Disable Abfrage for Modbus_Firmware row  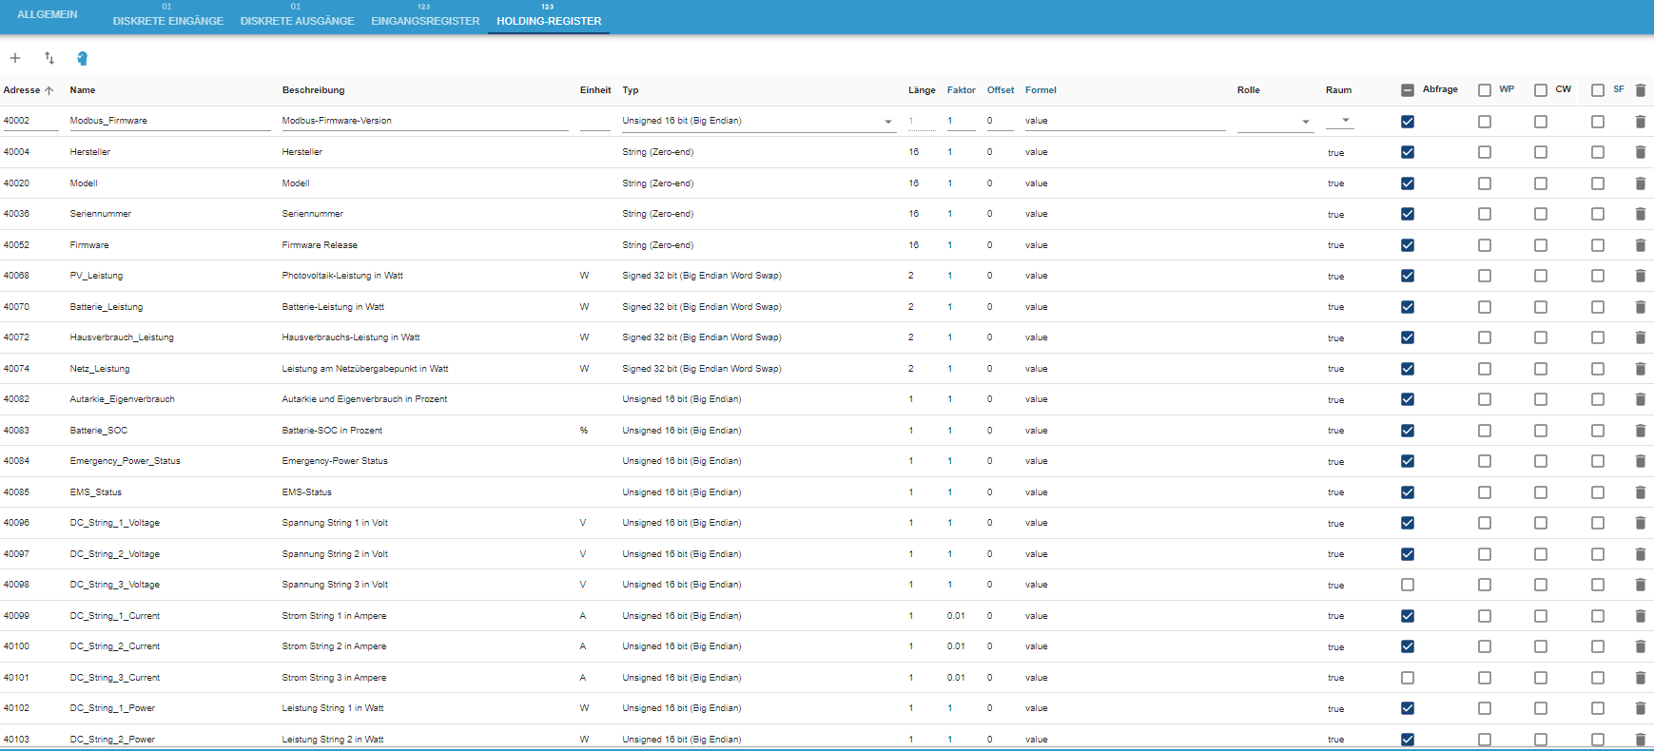[1408, 122]
